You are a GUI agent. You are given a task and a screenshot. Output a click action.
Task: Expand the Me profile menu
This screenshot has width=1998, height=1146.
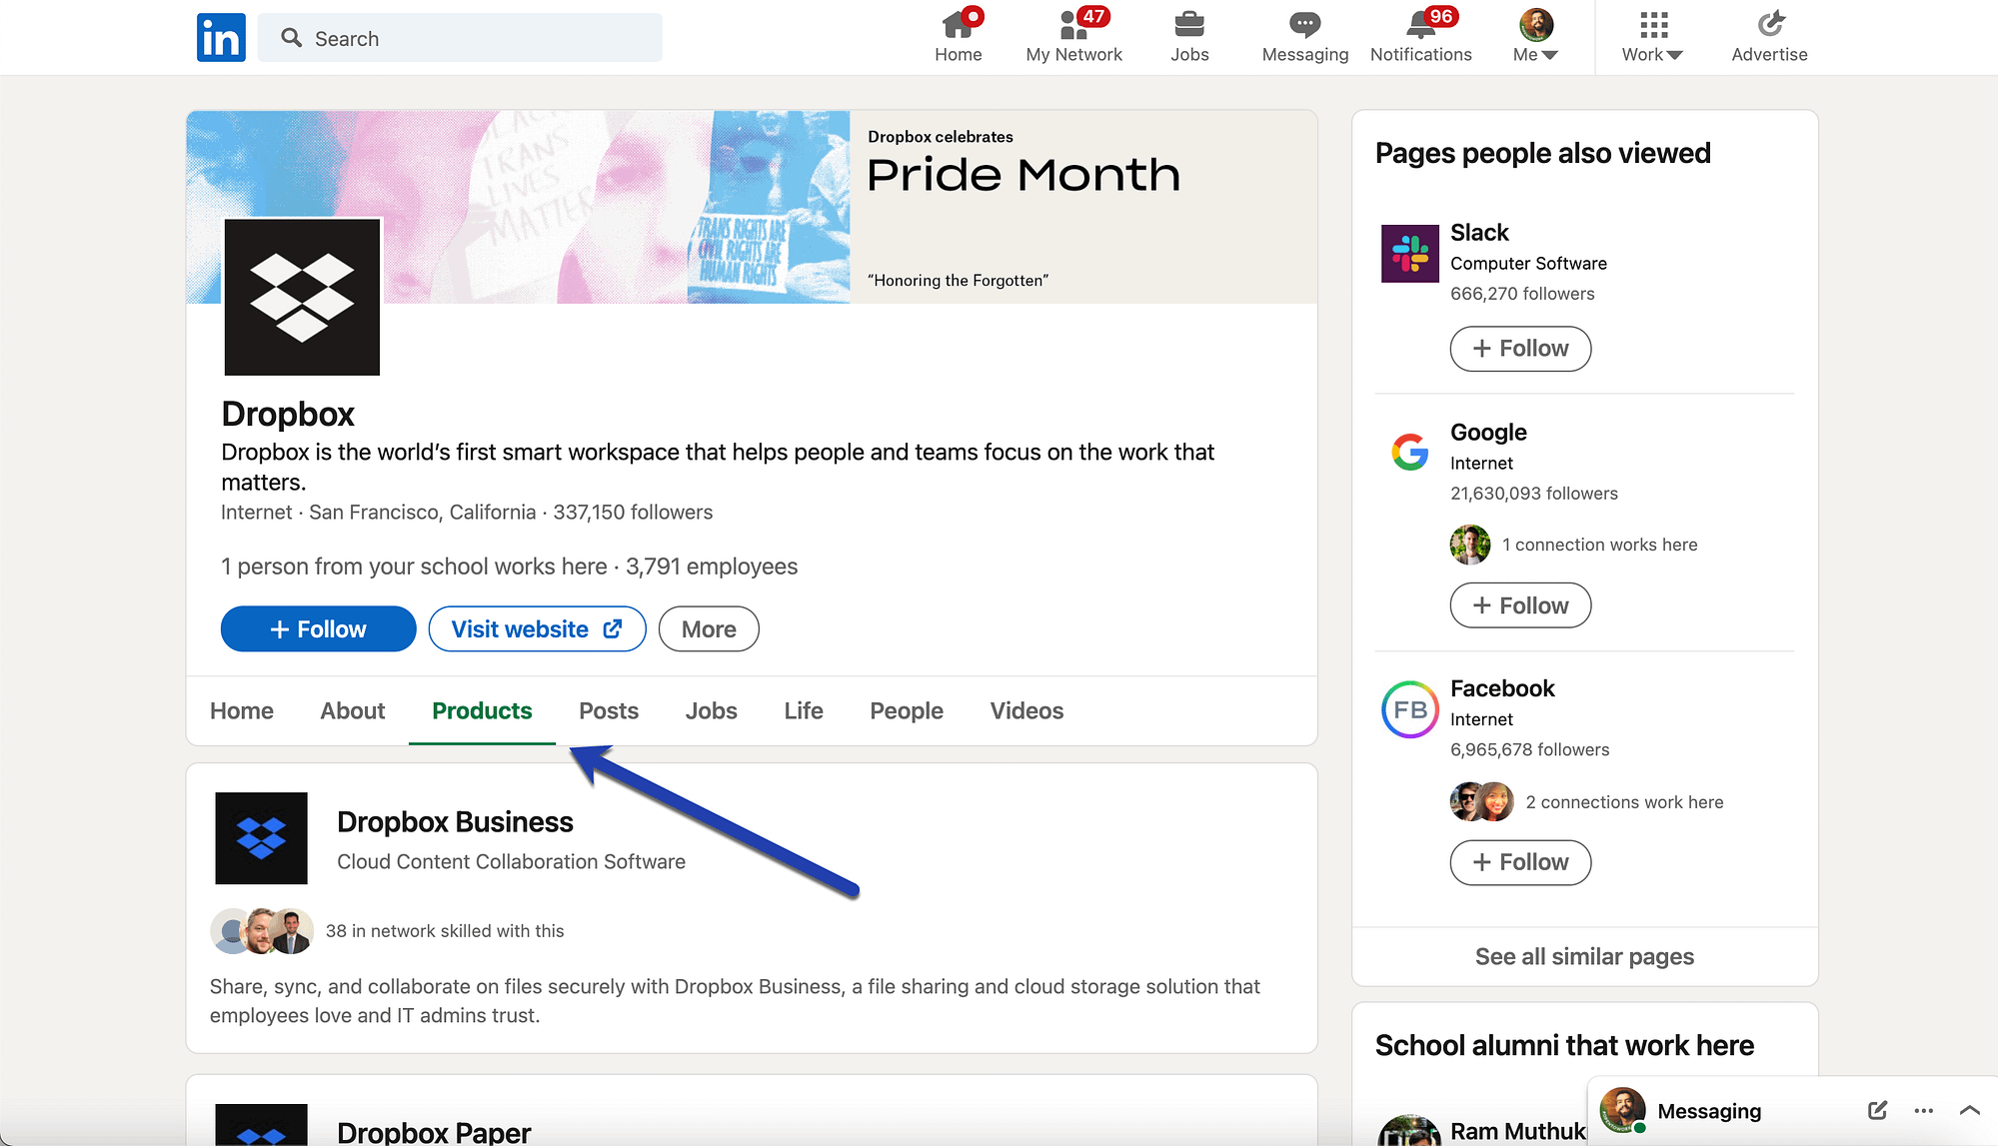(1536, 37)
